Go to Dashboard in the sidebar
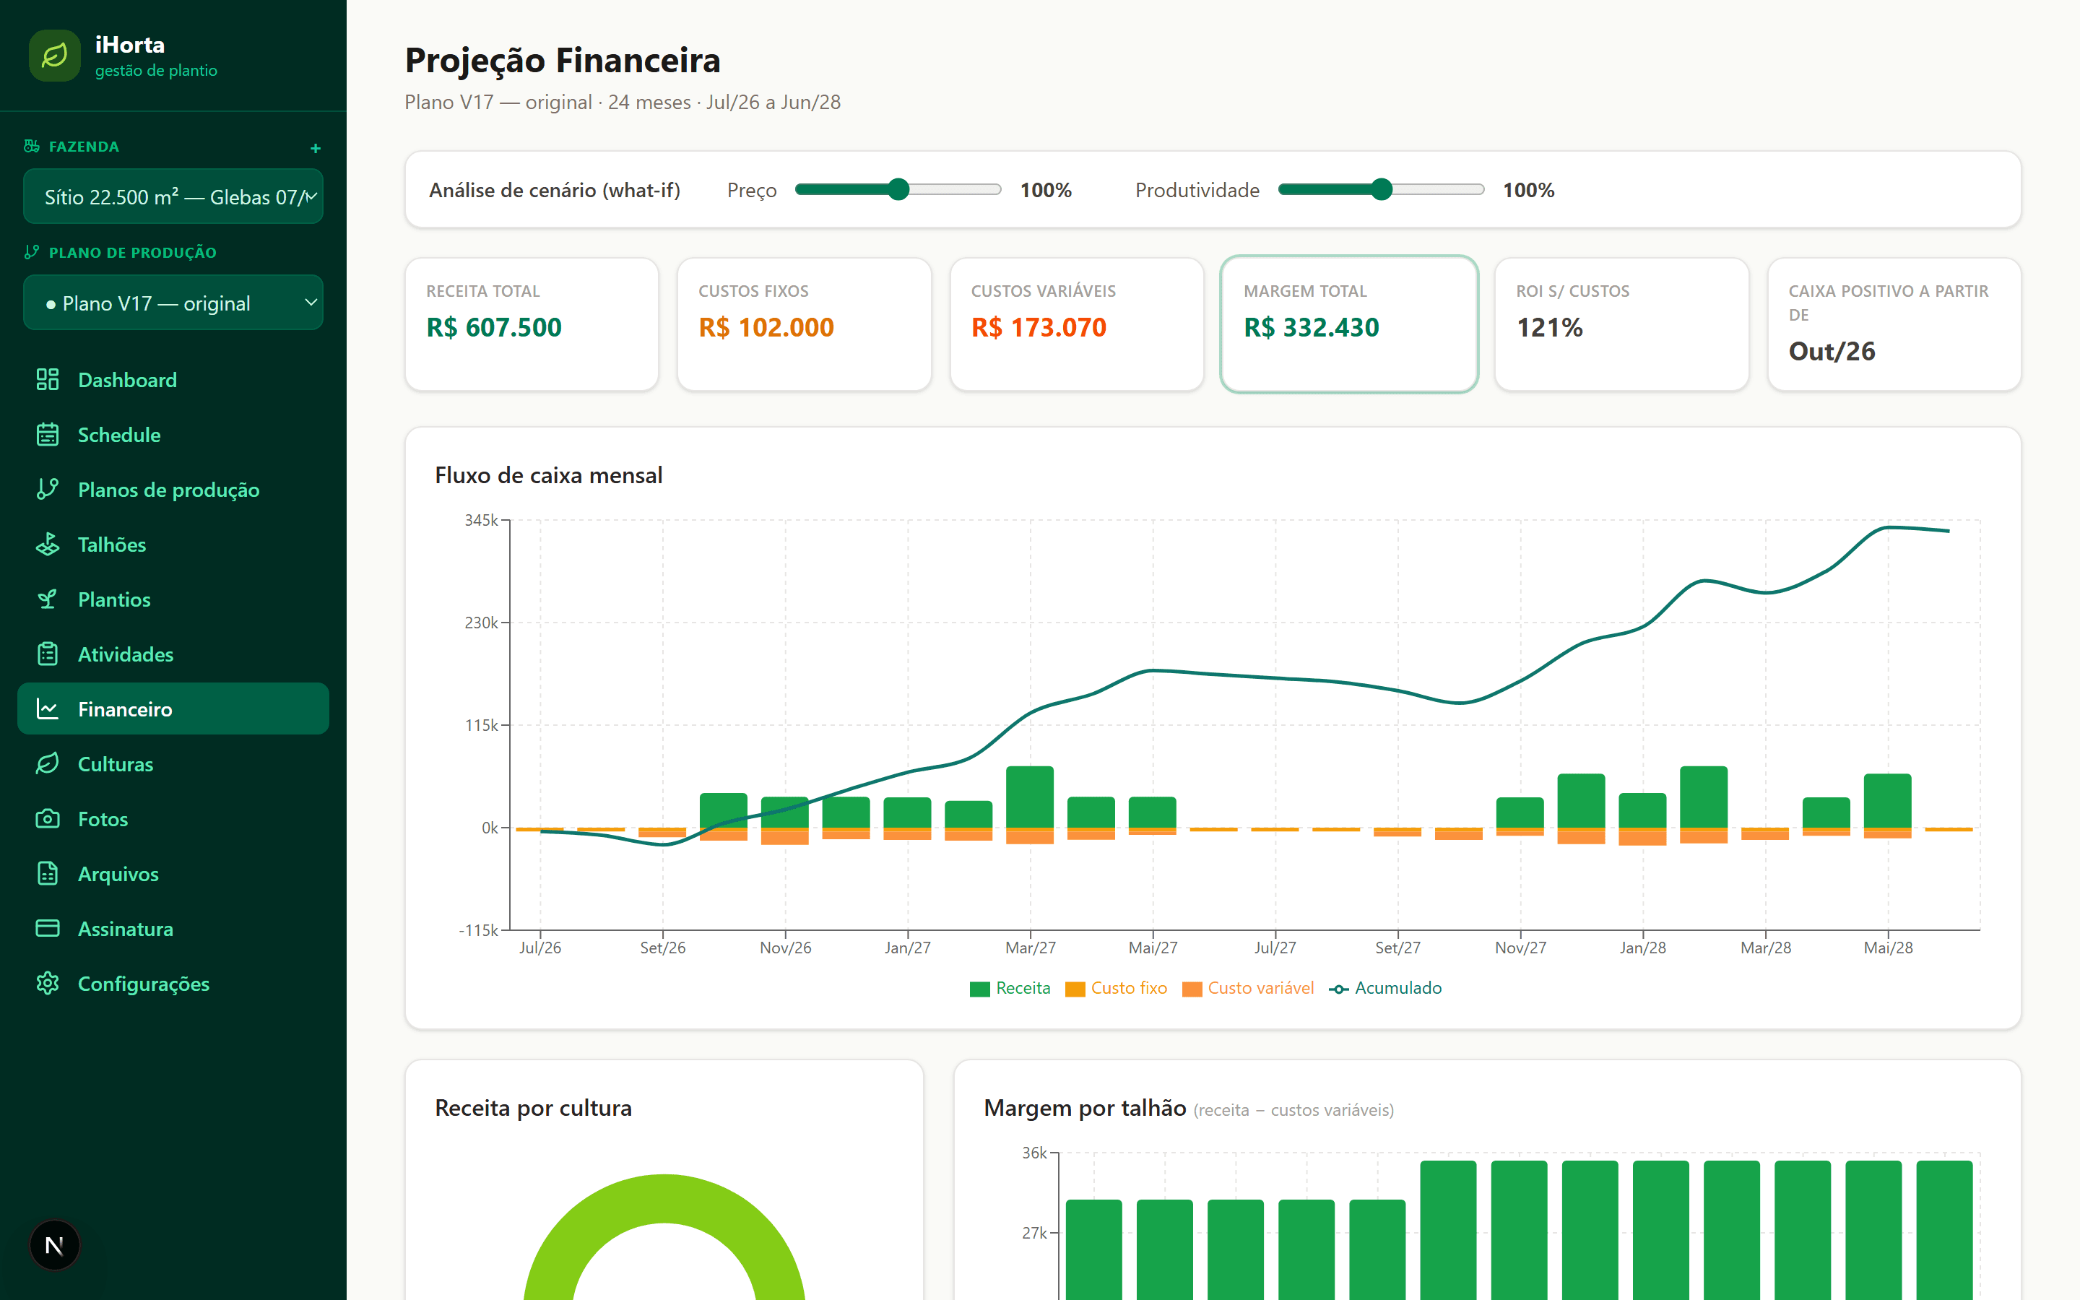 [173, 379]
